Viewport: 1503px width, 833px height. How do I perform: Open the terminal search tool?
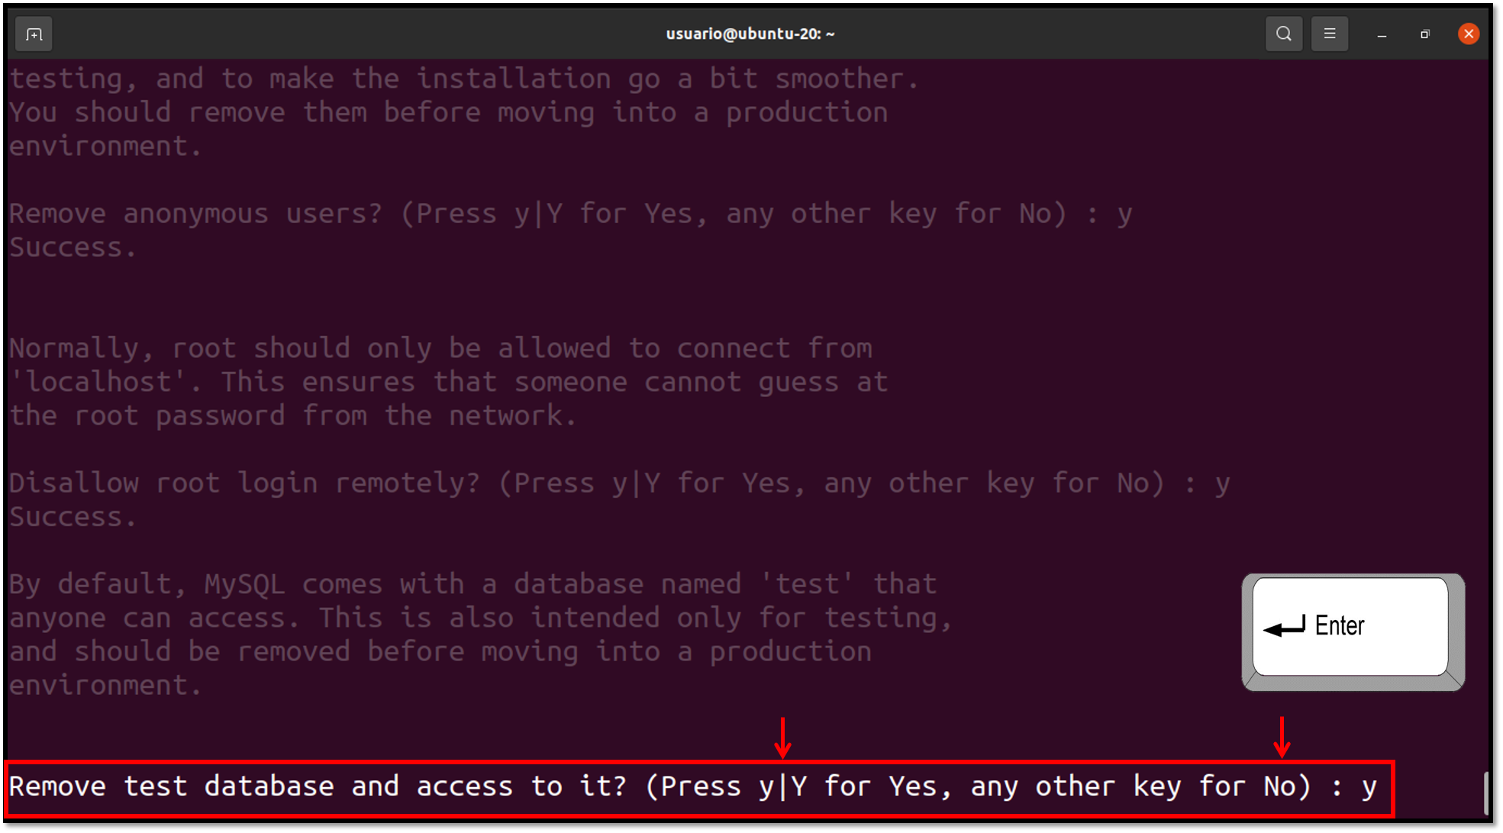1283,34
